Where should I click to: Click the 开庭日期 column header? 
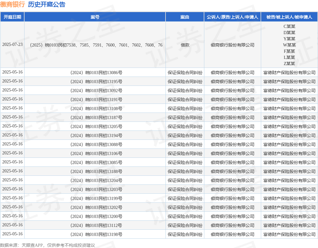pos(12,17)
